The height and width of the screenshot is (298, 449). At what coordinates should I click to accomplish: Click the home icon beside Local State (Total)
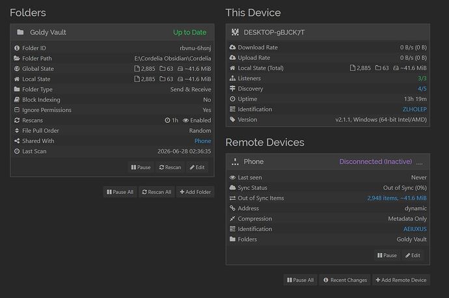(232, 68)
